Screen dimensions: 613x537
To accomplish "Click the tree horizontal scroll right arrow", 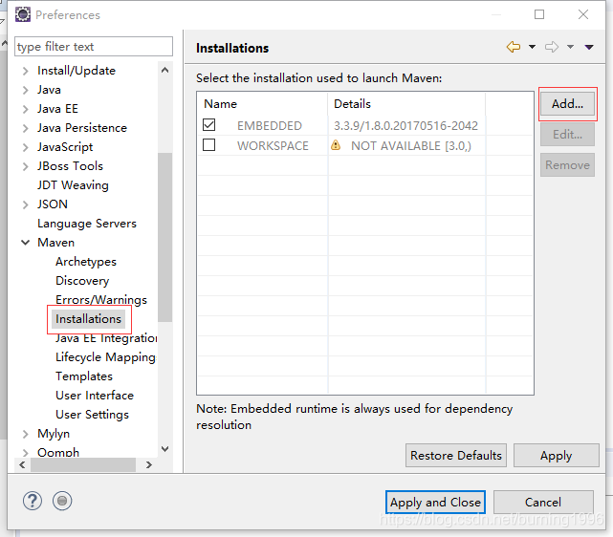I will coord(148,464).
